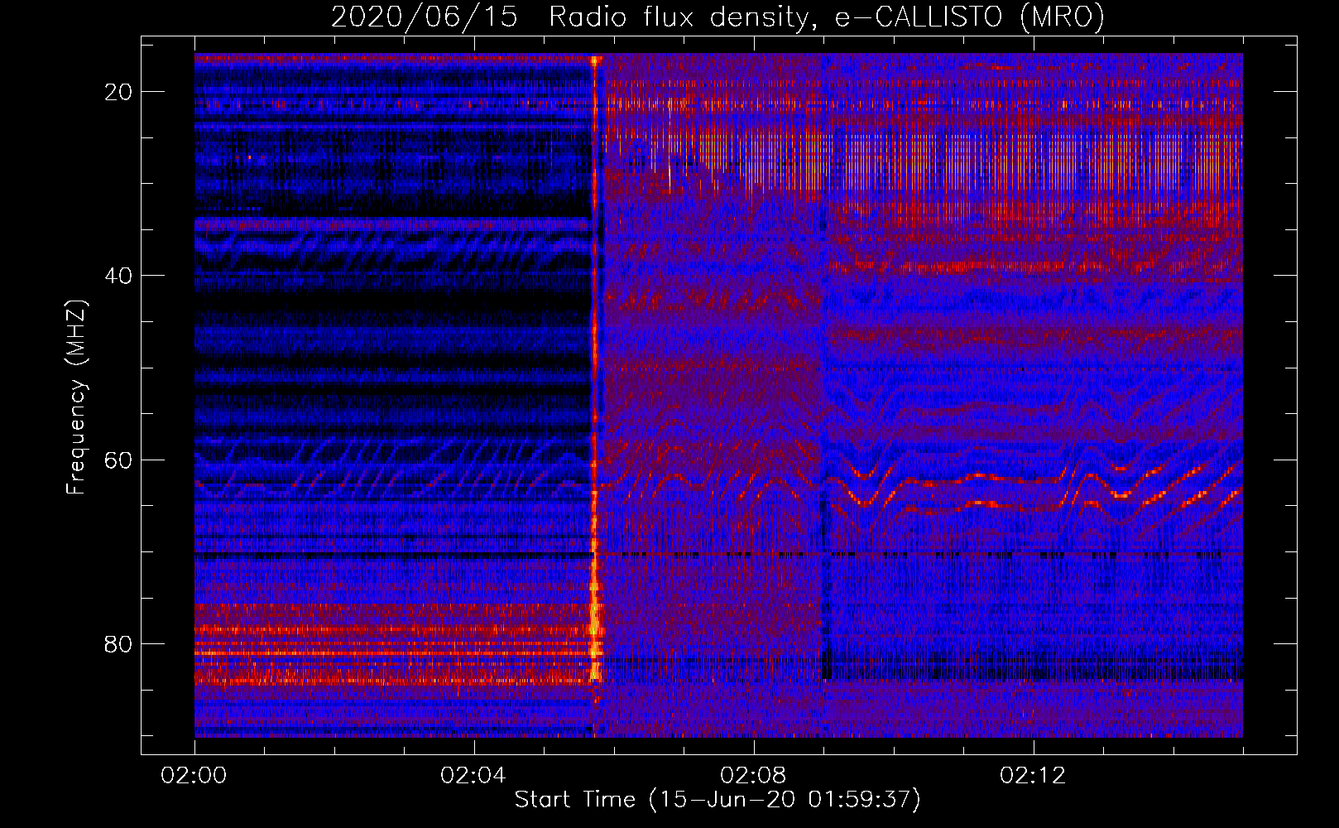Click the 60 MHz frequency tick label
This screenshot has height=828, width=1339.
tap(118, 460)
